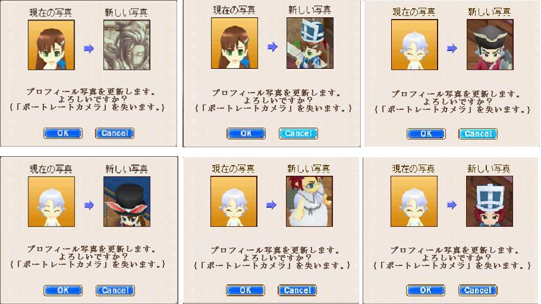Click the blue arrow beside the top hat bunny photo
The image size is (541, 304).
89,206
